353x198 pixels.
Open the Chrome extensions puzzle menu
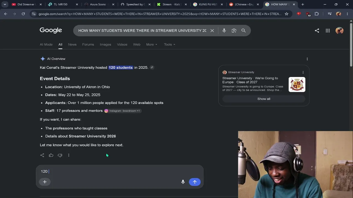[x=317, y=14]
